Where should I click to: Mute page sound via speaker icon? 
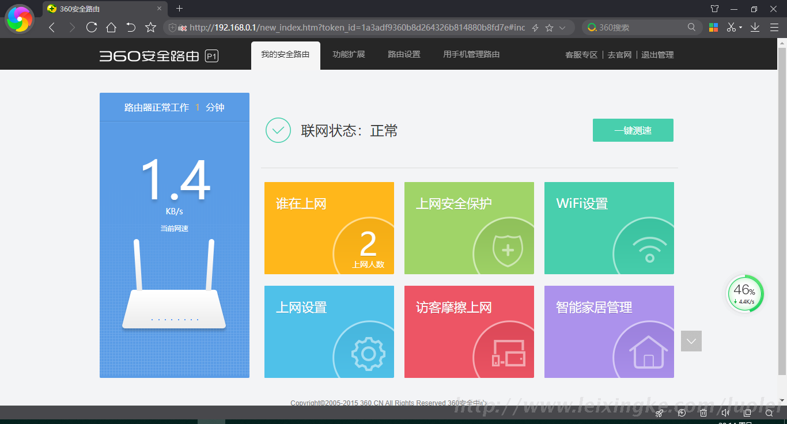[x=725, y=412]
